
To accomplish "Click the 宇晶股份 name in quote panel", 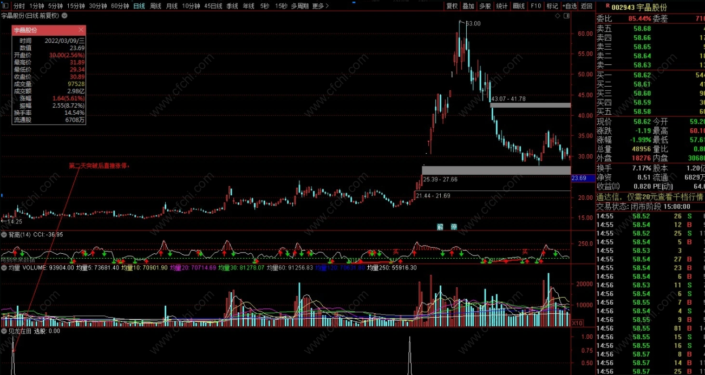I will pyautogui.click(x=652, y=7).
